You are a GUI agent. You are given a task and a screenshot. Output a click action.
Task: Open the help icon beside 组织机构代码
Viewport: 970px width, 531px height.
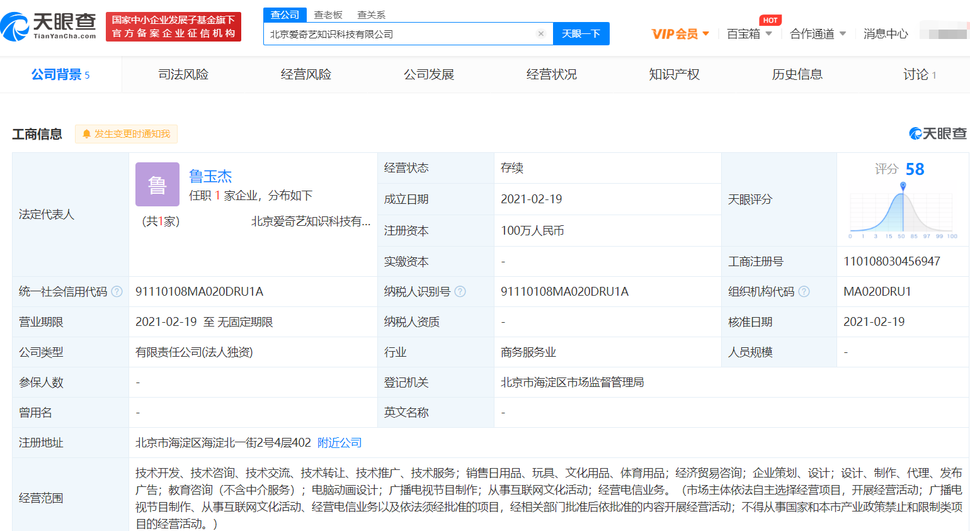point(804,292)
